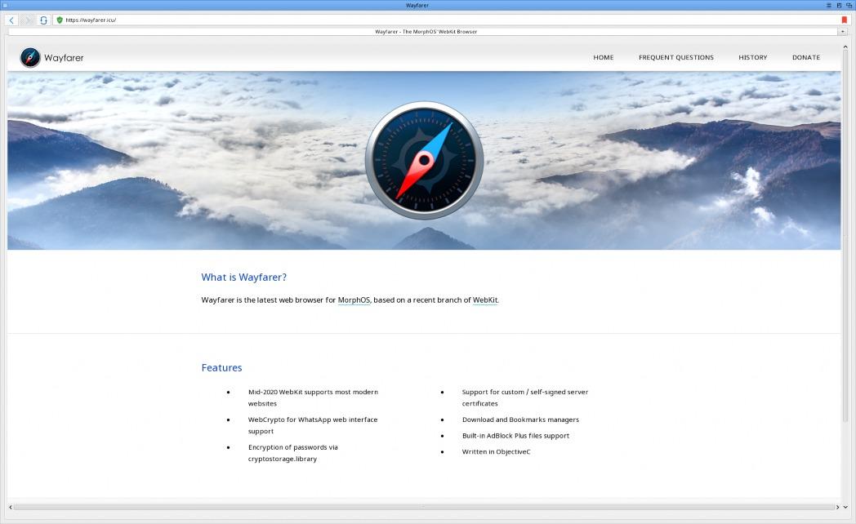Click the depth gadget in title bar
856x524 pixels.
click(x=849, y=5)
